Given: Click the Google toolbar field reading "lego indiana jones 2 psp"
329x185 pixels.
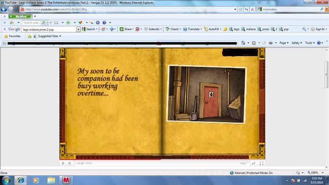Looking at the screenshot, I should pos(49,29).
